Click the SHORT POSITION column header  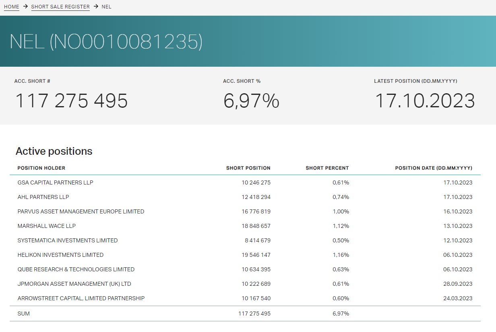(248, 168)
